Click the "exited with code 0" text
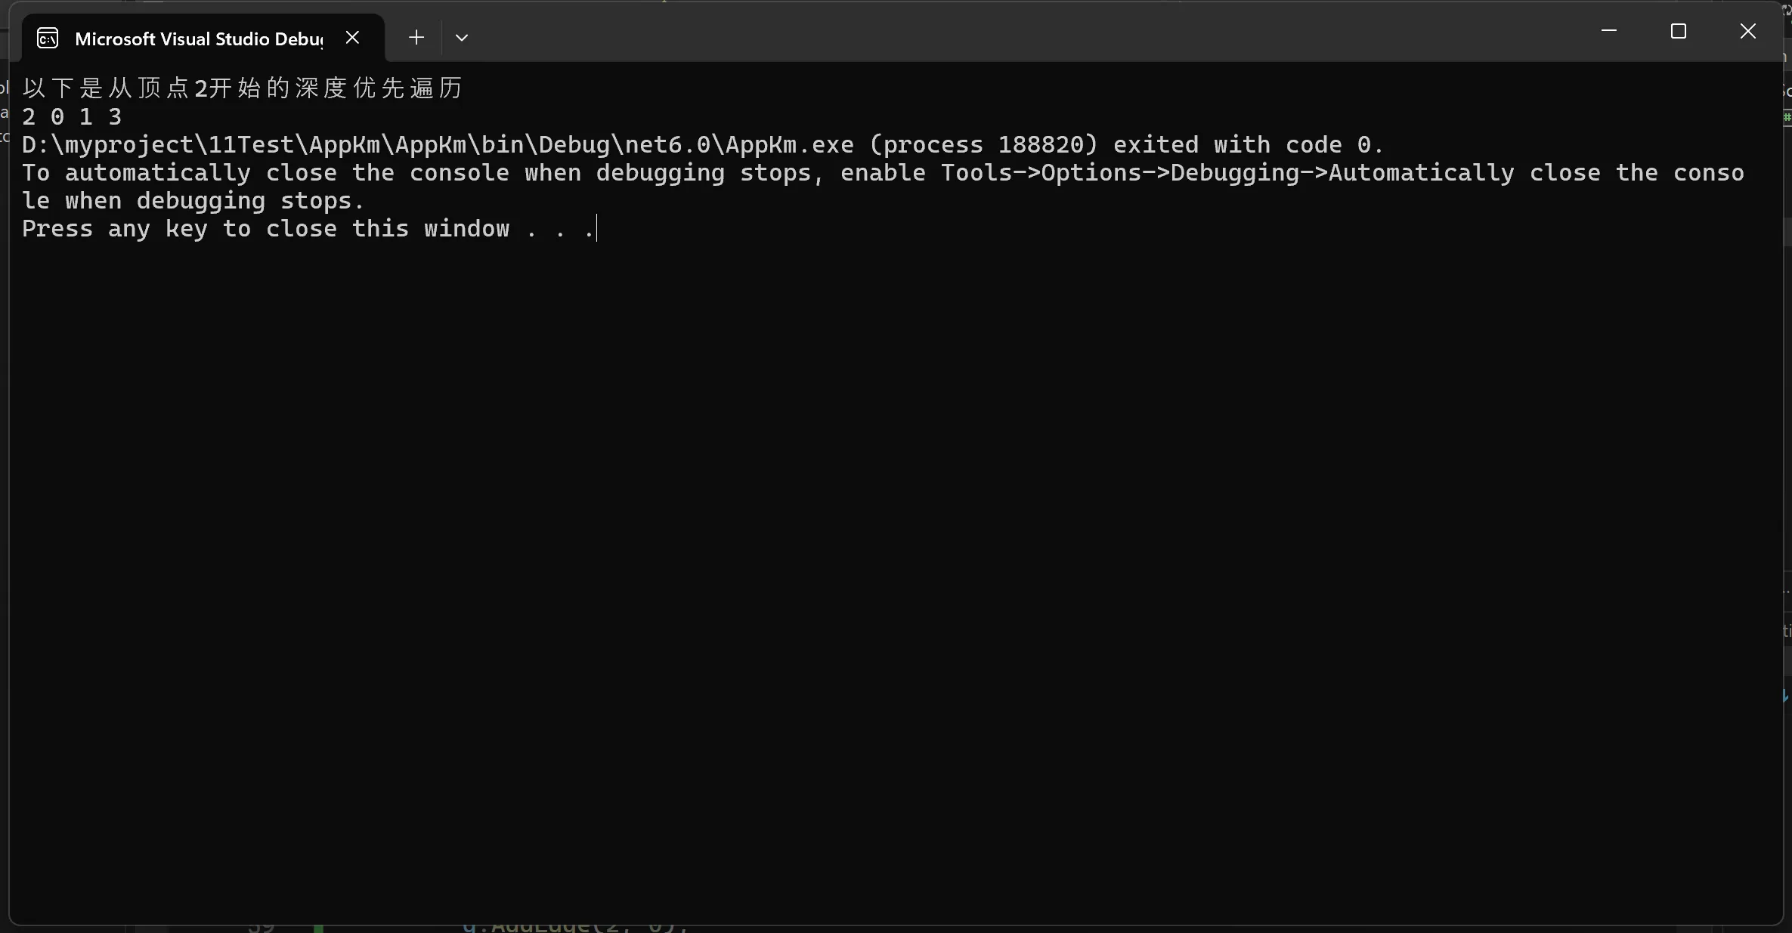The image size is (1792, 933). 1247,145
